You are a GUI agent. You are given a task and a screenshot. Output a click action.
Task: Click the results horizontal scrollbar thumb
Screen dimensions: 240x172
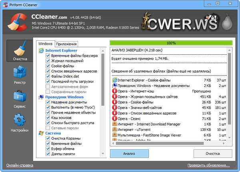pos(160,143)
